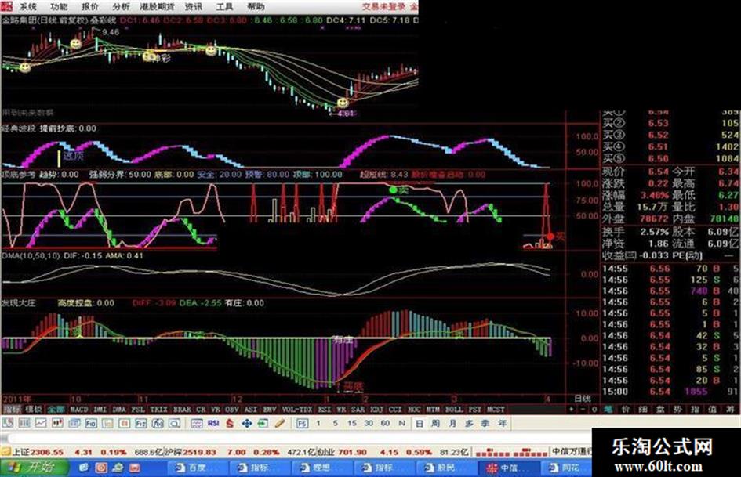Image resolution: width=741 pixels, height=477 pixels.
Task: Click the red dollar sign toolbar icon
Action: (x=230, y=424)
